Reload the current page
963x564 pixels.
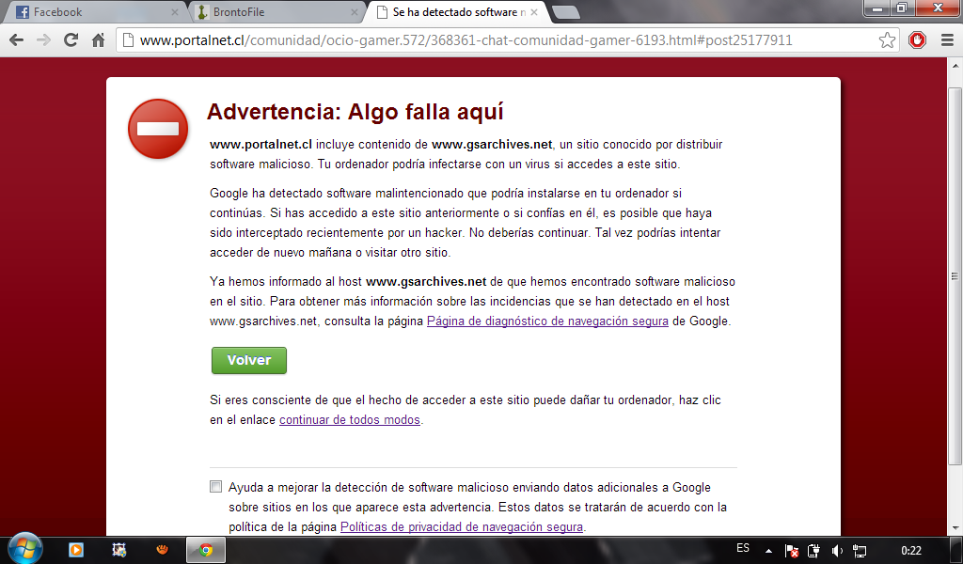pos(71,40)
